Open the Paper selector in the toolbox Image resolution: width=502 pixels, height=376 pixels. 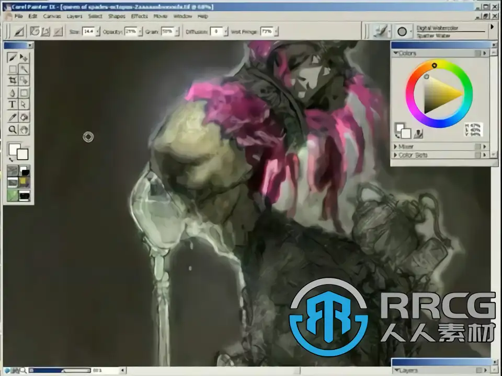(x=13, y=171)
